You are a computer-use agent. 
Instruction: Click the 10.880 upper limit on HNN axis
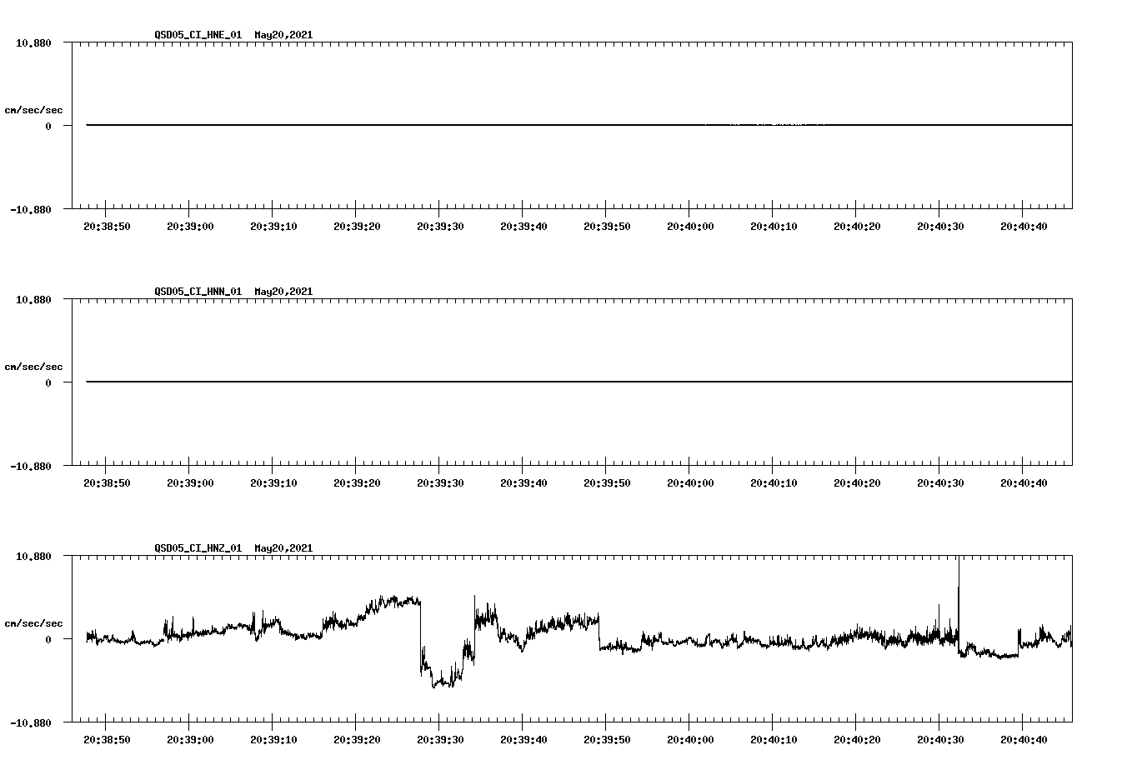[x=33, y=299]
